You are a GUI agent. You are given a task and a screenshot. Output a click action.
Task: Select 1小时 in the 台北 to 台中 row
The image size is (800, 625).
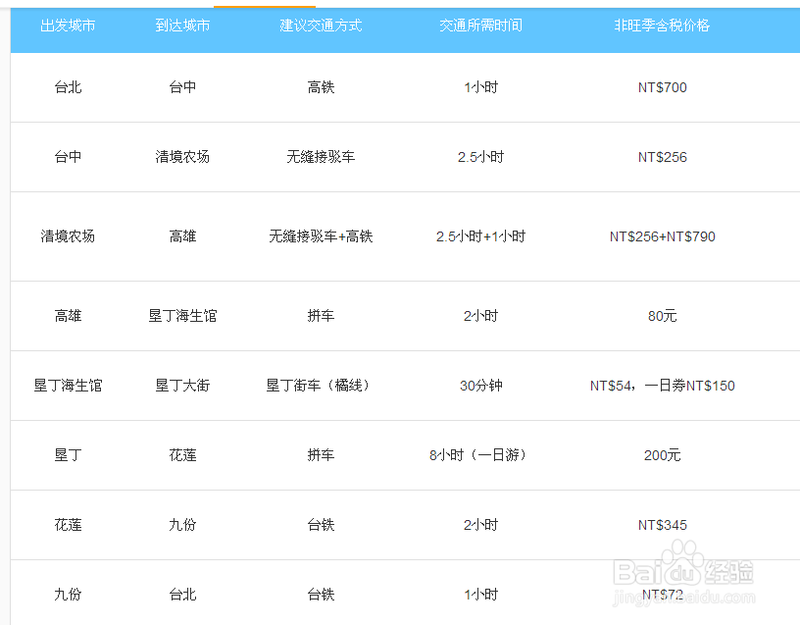[480, 87]
